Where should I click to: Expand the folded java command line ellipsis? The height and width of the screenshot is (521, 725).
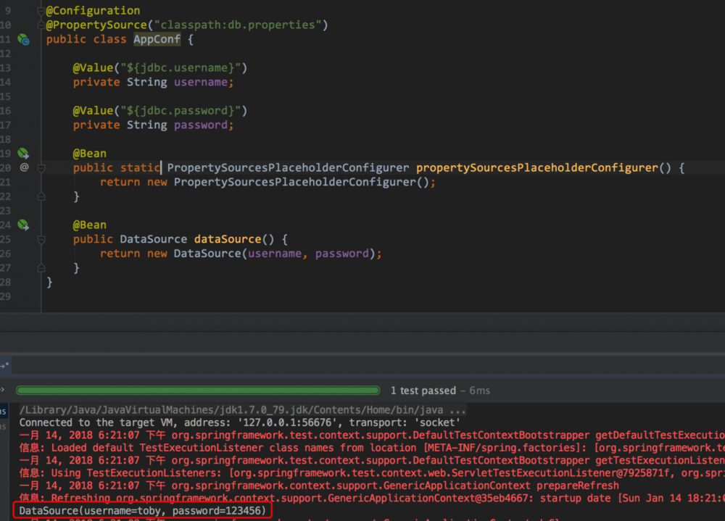point(457,410)
